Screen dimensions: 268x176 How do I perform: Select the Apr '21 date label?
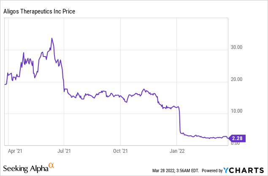16,150
